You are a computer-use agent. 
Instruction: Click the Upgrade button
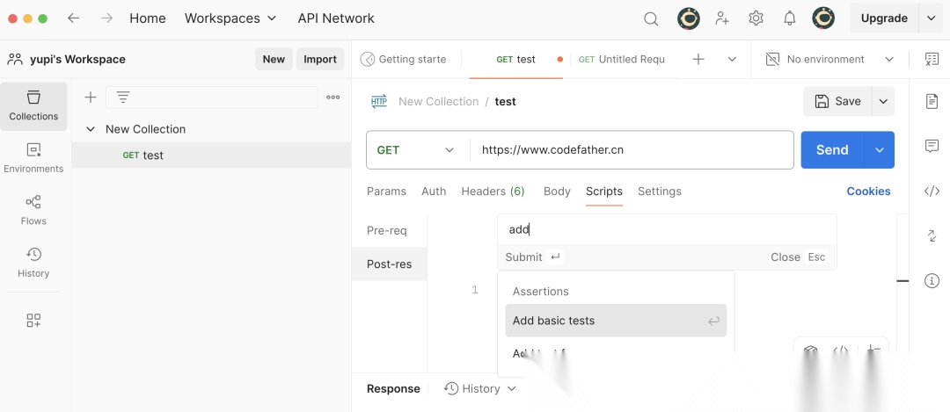coord(884,18)
